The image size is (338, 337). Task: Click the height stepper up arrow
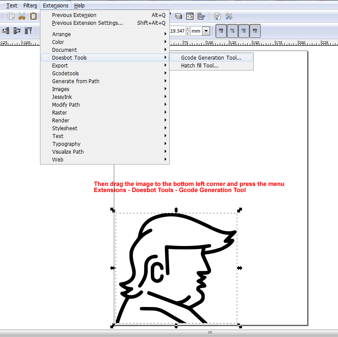click(188, 29)
